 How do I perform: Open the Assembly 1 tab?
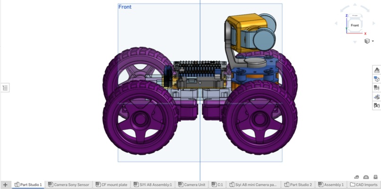[331, 185]
